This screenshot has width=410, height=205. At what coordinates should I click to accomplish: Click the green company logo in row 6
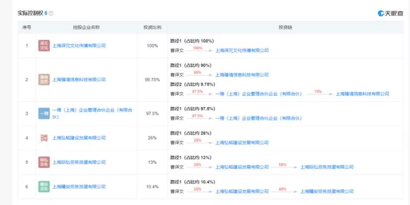(x=44, y=187)
